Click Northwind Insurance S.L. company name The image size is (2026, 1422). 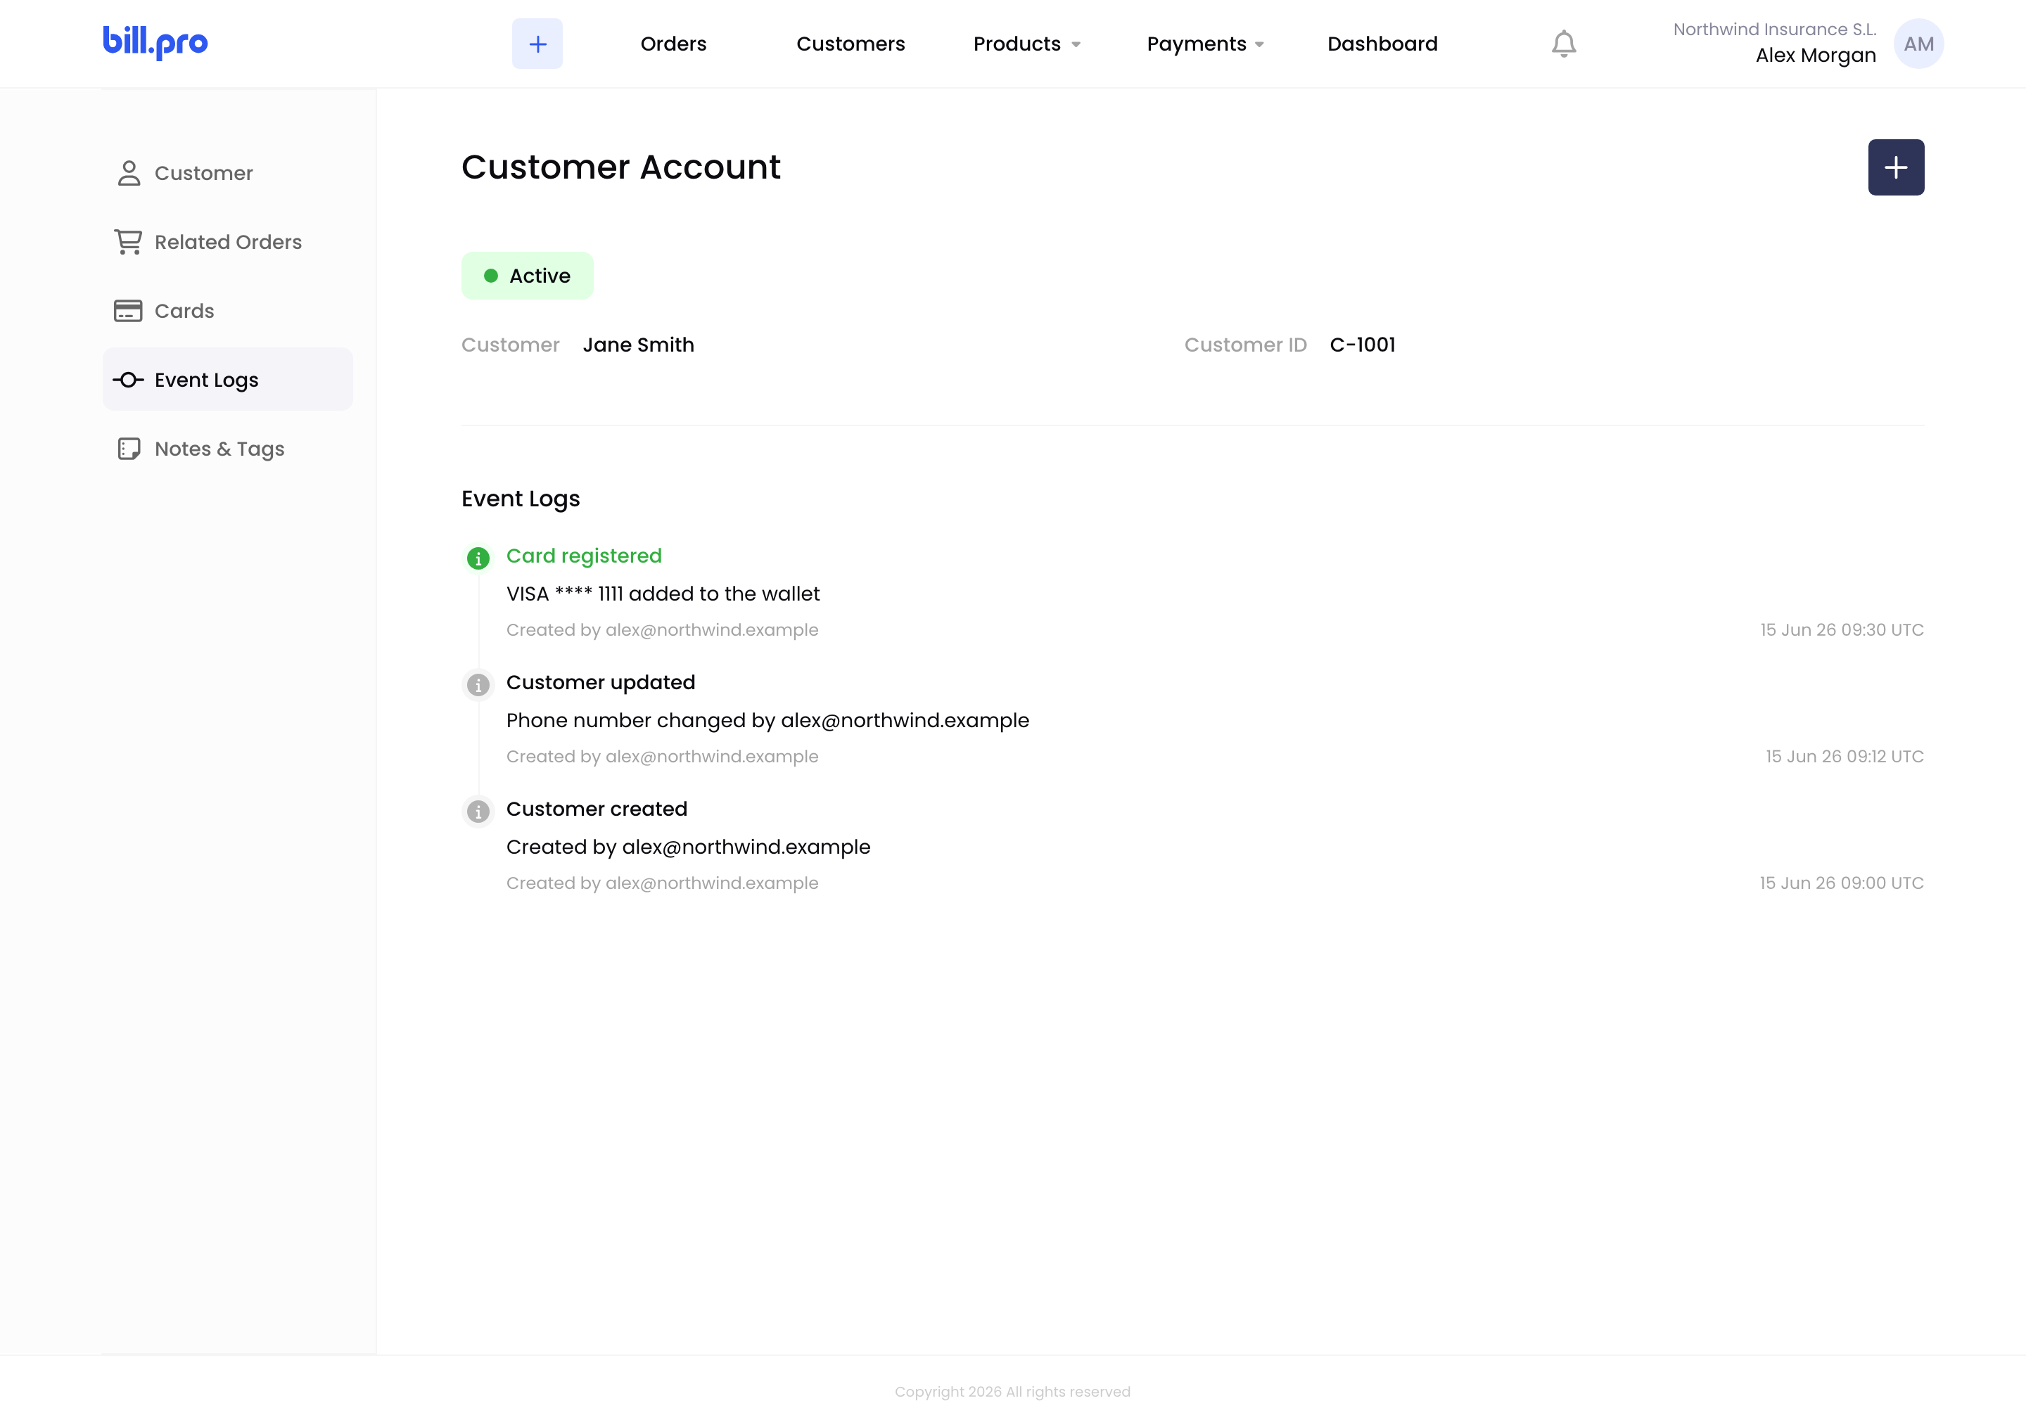(x=1775, y=29)
